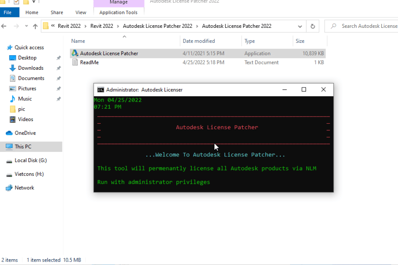Open the recent locations dropdown arrow
The height and width of the screenshot is (265, 398).
[26, 26]
